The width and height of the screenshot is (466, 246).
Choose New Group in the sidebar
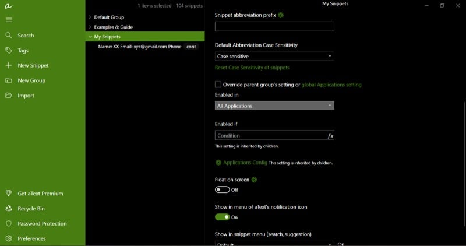point(31,80)
